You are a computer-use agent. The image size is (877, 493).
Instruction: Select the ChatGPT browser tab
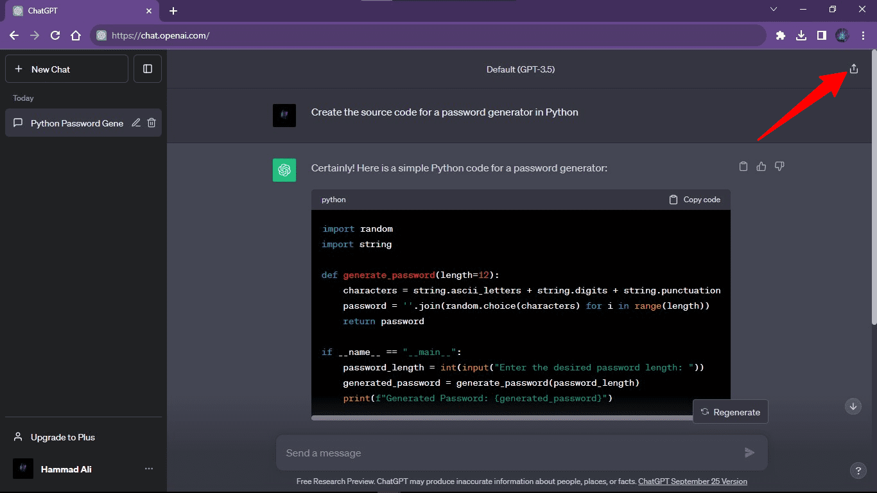[x=83, y=11]
